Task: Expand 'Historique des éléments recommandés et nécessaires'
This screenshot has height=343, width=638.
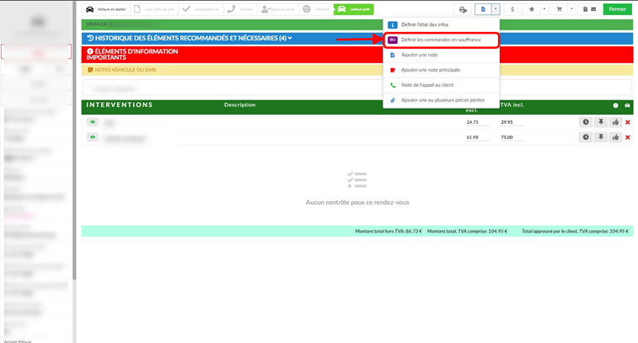Action: click(x=190, y=38)
